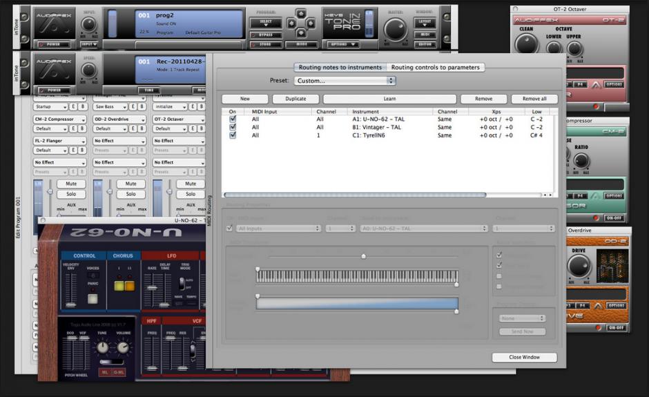The width and height of the screenshot is (649, 397).
Task: Click the Xps column header
Action: (496, 112)
